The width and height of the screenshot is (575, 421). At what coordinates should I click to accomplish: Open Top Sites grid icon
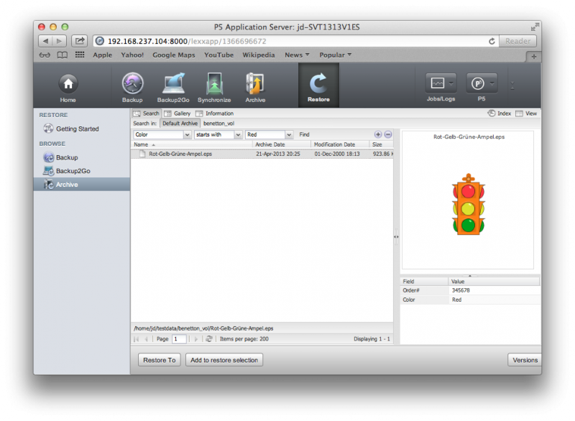point(80,55)
